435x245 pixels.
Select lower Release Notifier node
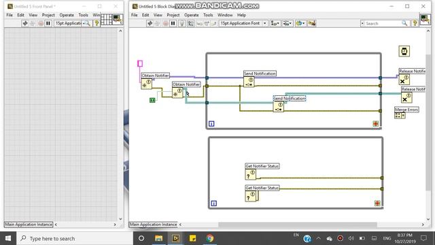(406, 97)
